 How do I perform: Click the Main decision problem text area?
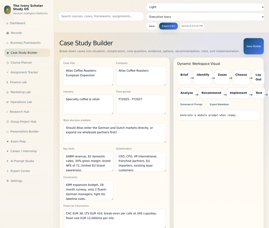(115, 133)
